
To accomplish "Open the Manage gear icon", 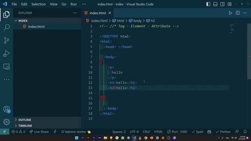I will tap(6, 122).
